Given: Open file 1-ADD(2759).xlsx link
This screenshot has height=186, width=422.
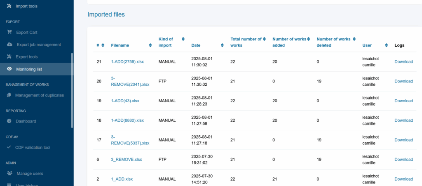Looking at the screenshot, I should click(127, 61).
